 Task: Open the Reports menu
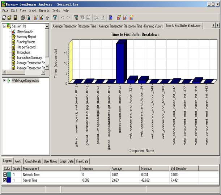pos(44,10)
